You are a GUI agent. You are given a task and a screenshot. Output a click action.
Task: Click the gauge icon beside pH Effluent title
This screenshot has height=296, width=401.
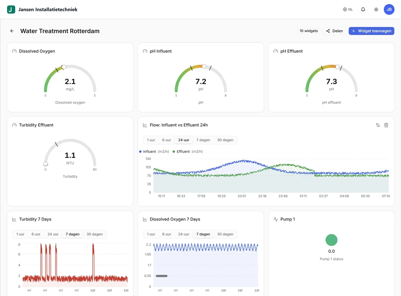tap(275, 51)
